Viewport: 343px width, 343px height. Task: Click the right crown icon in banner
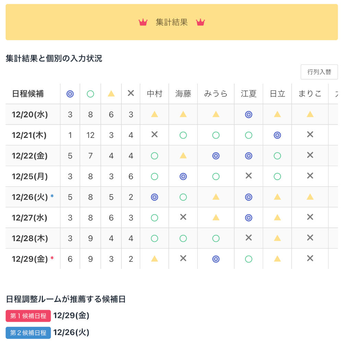(200, 23)
